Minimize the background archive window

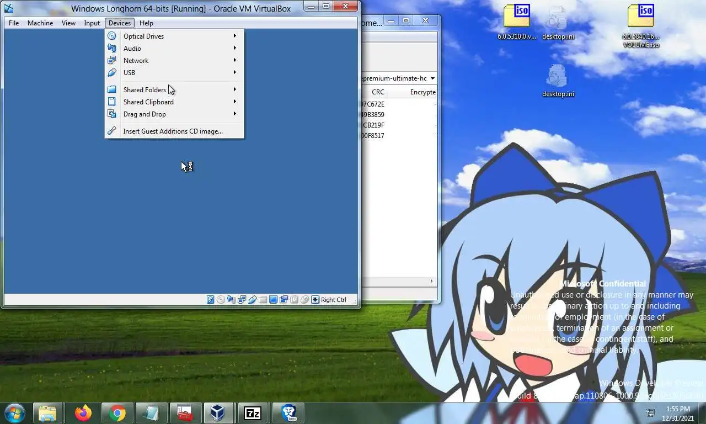391,21
